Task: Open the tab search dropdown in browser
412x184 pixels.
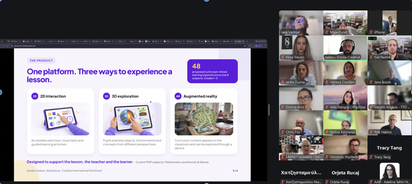Action: (x=8, y=41)
